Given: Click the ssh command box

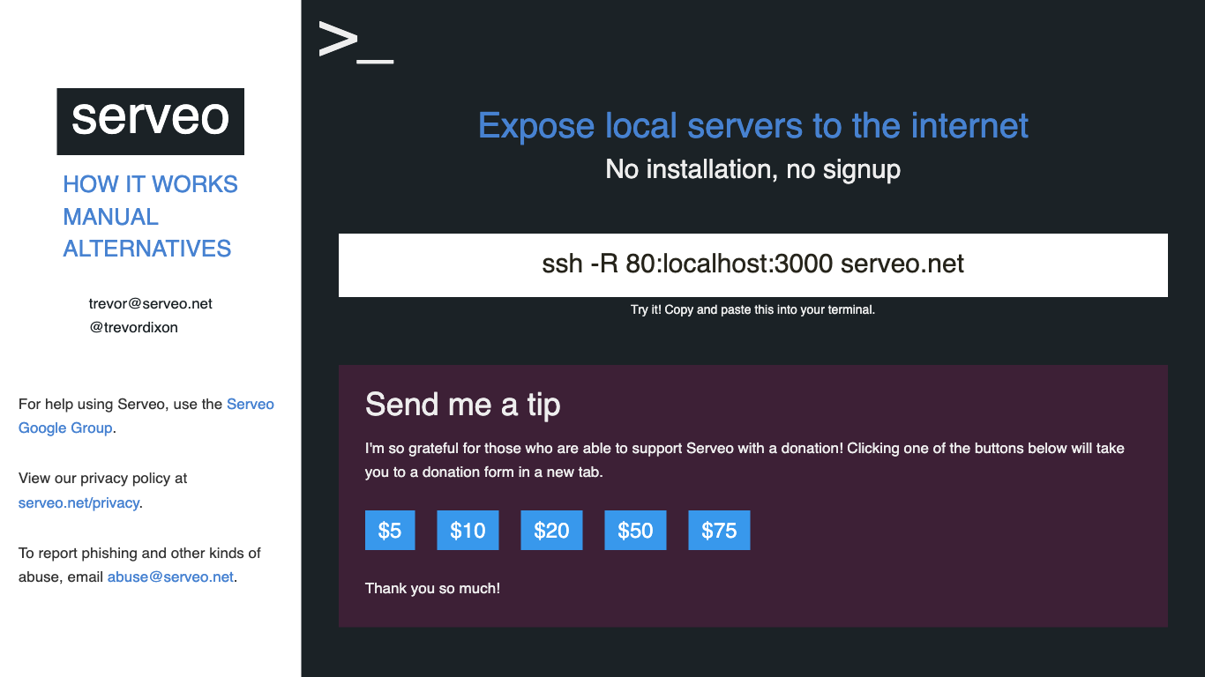Looking at the screenshot, I should (x=753, y=265).
